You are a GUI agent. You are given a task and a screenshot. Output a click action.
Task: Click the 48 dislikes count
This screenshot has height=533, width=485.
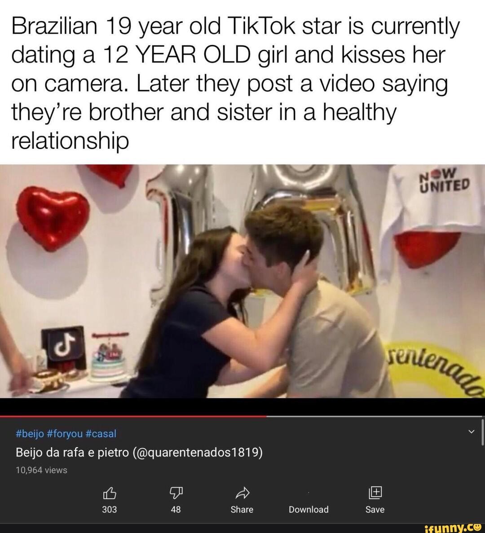[176, 510]
